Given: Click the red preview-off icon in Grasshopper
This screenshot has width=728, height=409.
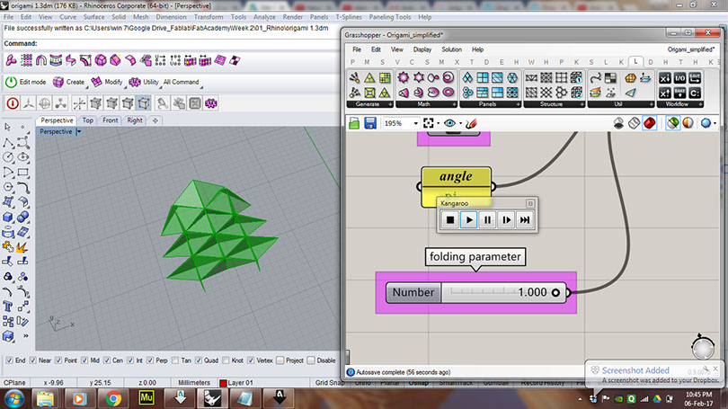Looking at the screenshot, I should click(x=650, y=123).
